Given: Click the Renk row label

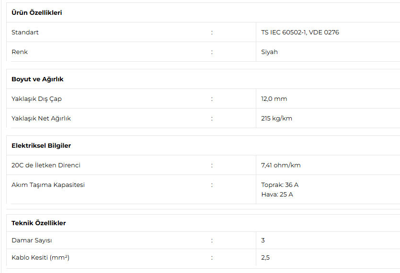Looking at the screenshot, I should (20, 52).
